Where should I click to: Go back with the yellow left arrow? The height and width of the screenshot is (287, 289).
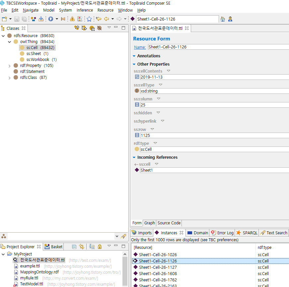[x=107, y=19]
